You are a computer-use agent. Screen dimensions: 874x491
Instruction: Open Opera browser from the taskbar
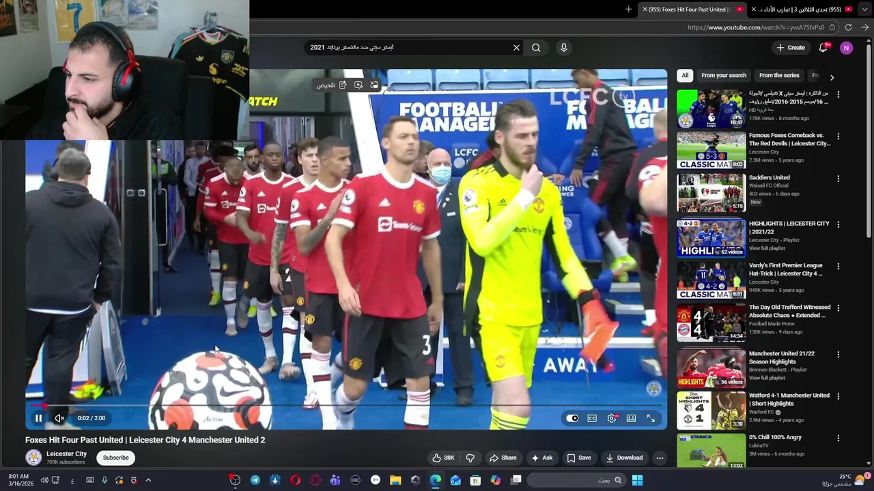295,480
